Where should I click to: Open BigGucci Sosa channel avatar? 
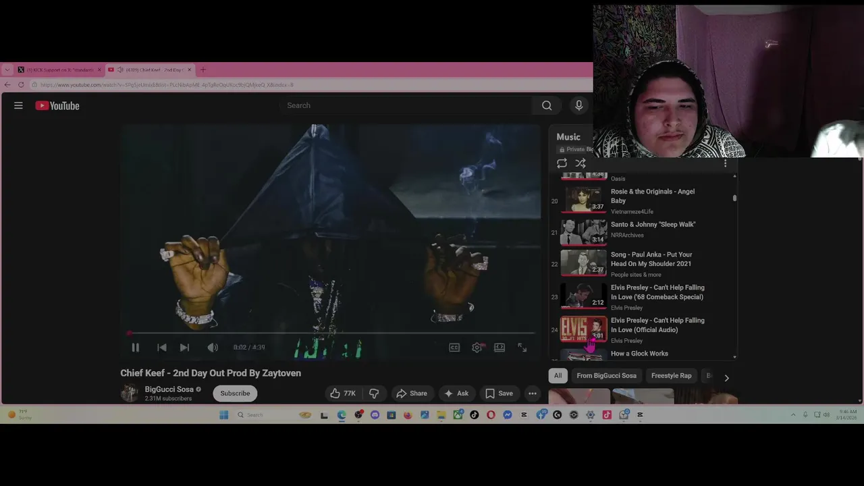point(129,394)
